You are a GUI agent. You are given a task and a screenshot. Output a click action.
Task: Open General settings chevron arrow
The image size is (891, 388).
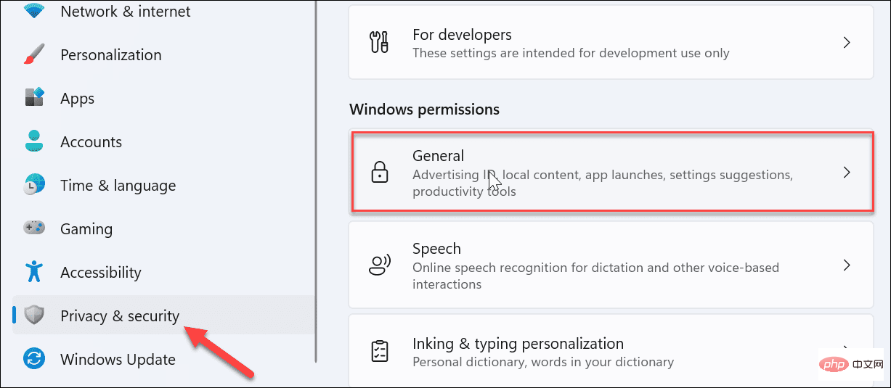pyautogui.click(x=847, y=173)
